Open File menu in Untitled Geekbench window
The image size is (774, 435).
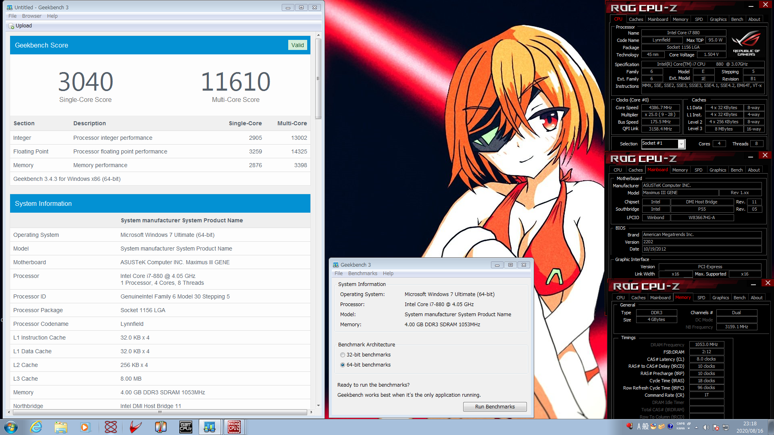coord(12,16)
